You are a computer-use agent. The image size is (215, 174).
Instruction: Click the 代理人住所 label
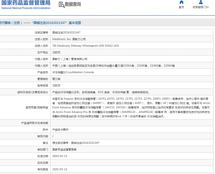pos(41,66)
